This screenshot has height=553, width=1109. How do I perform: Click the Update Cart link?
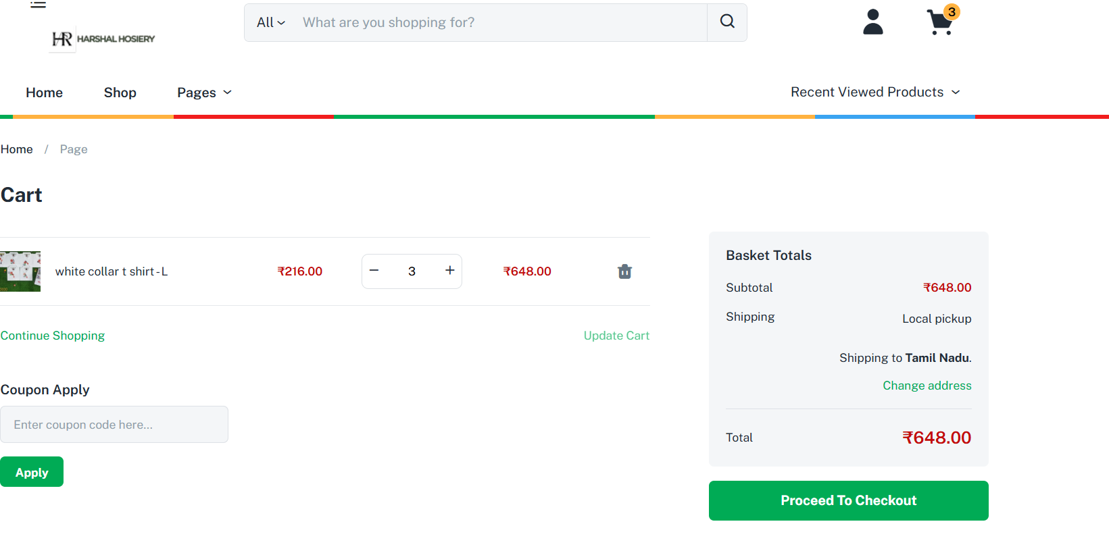(616, 336)
